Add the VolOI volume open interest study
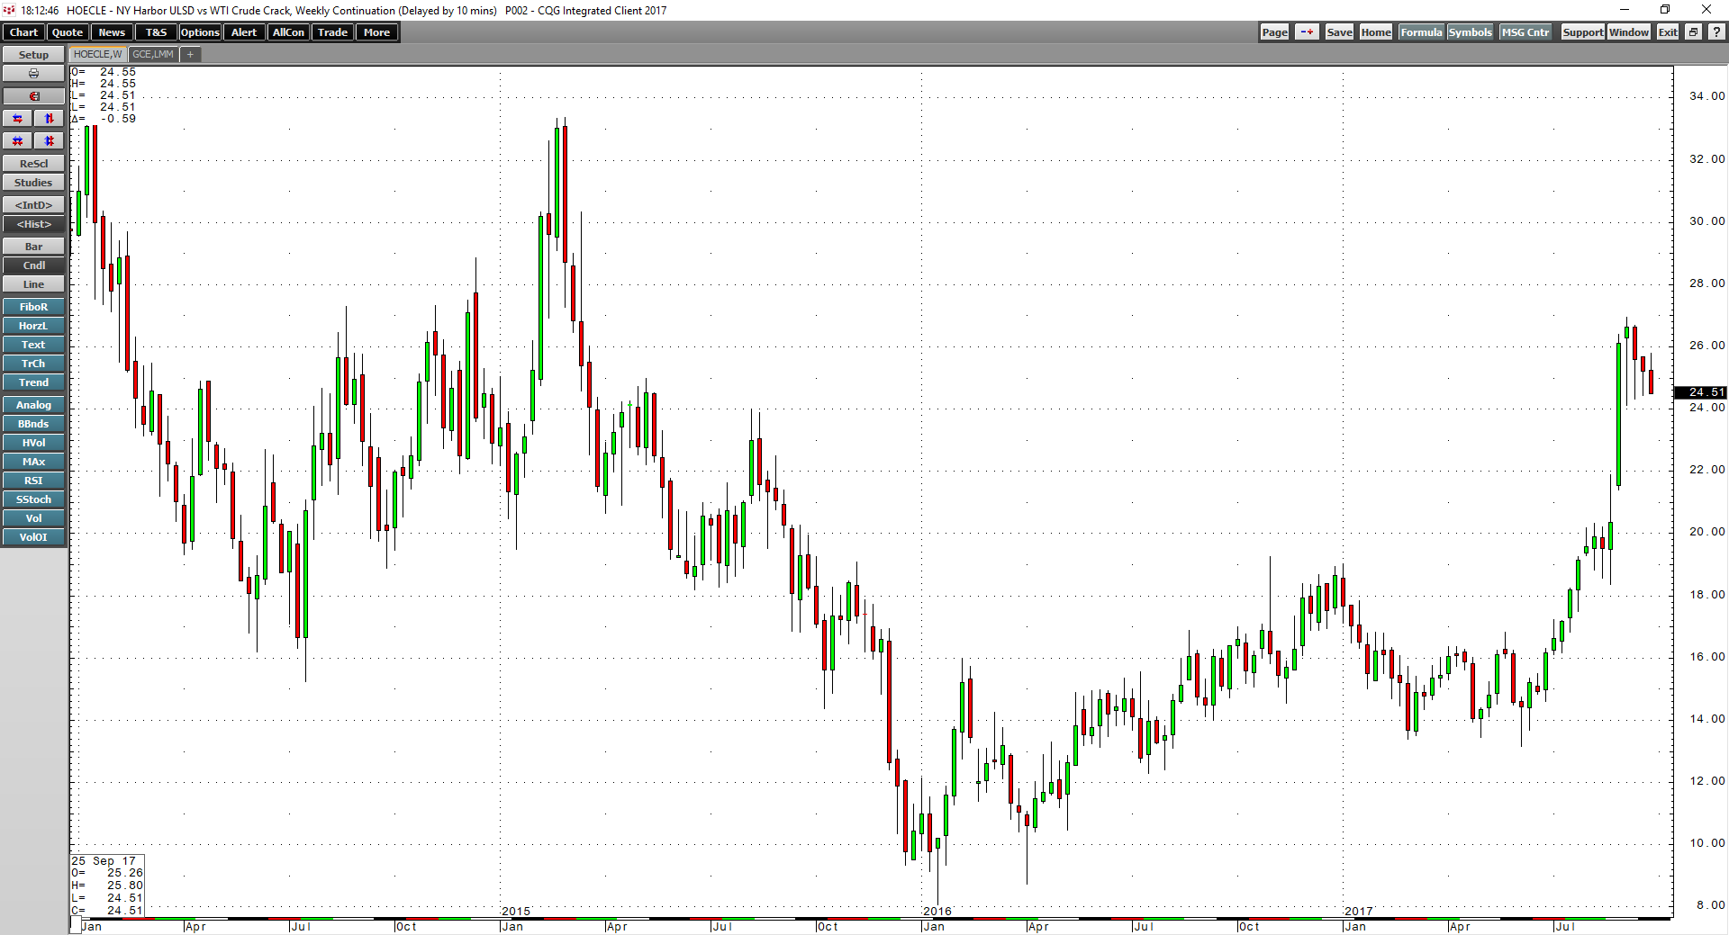 point(33,537)
